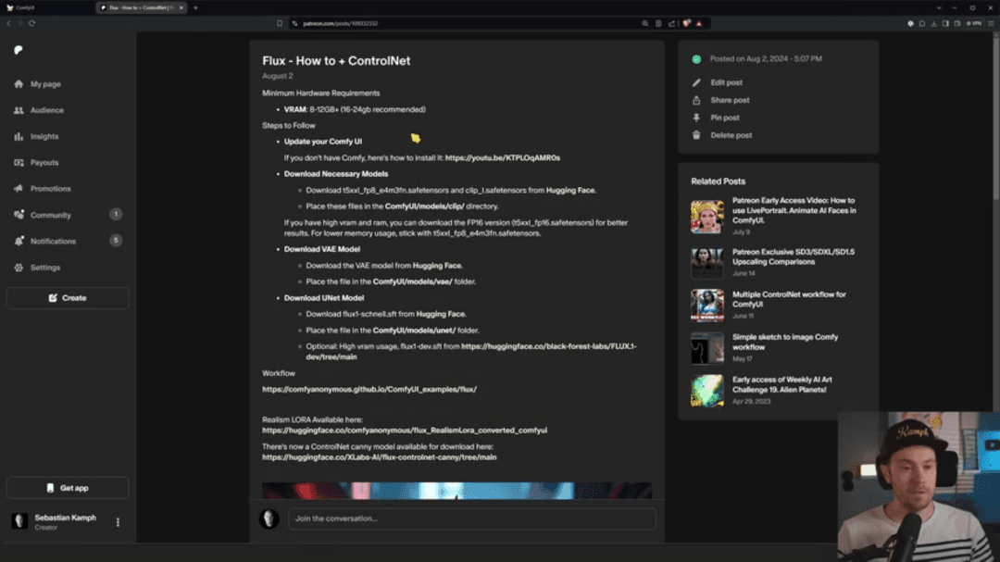The width and height of the screenshot is (1000, 562).
Task: Click the Join the conversation comment field
Action: [x=470, y=518]
